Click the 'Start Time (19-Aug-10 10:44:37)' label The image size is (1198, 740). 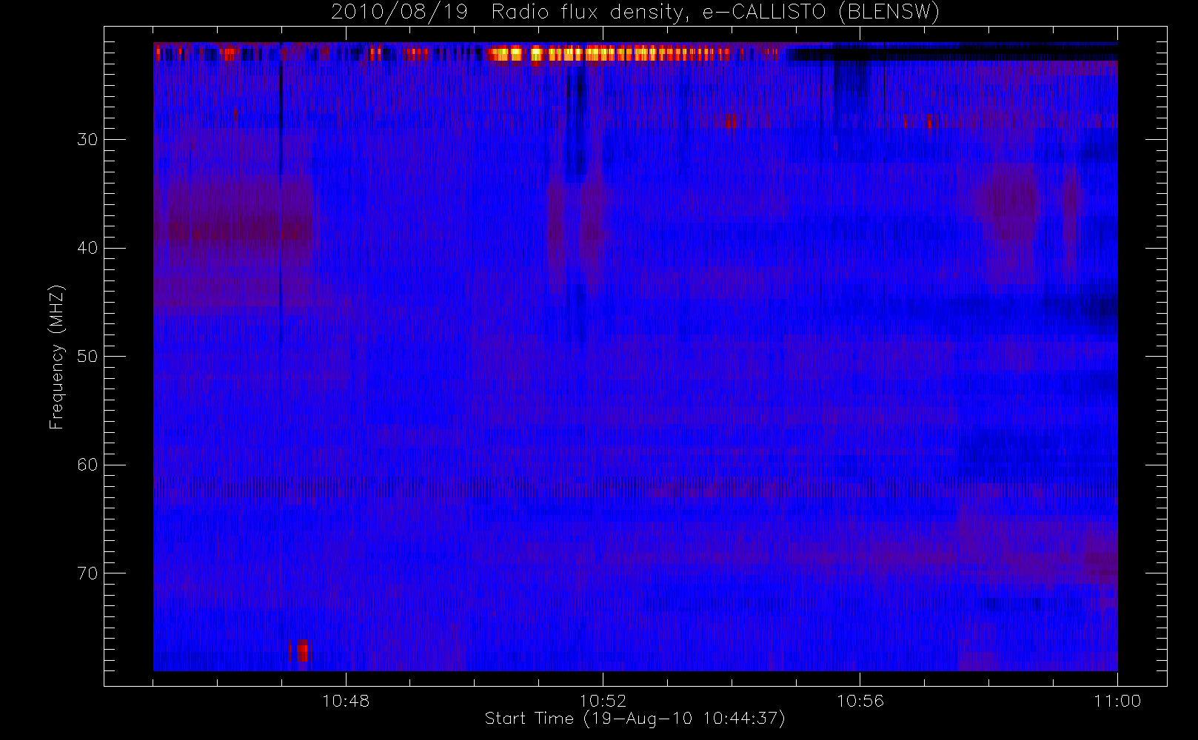[x=635, y=719]
